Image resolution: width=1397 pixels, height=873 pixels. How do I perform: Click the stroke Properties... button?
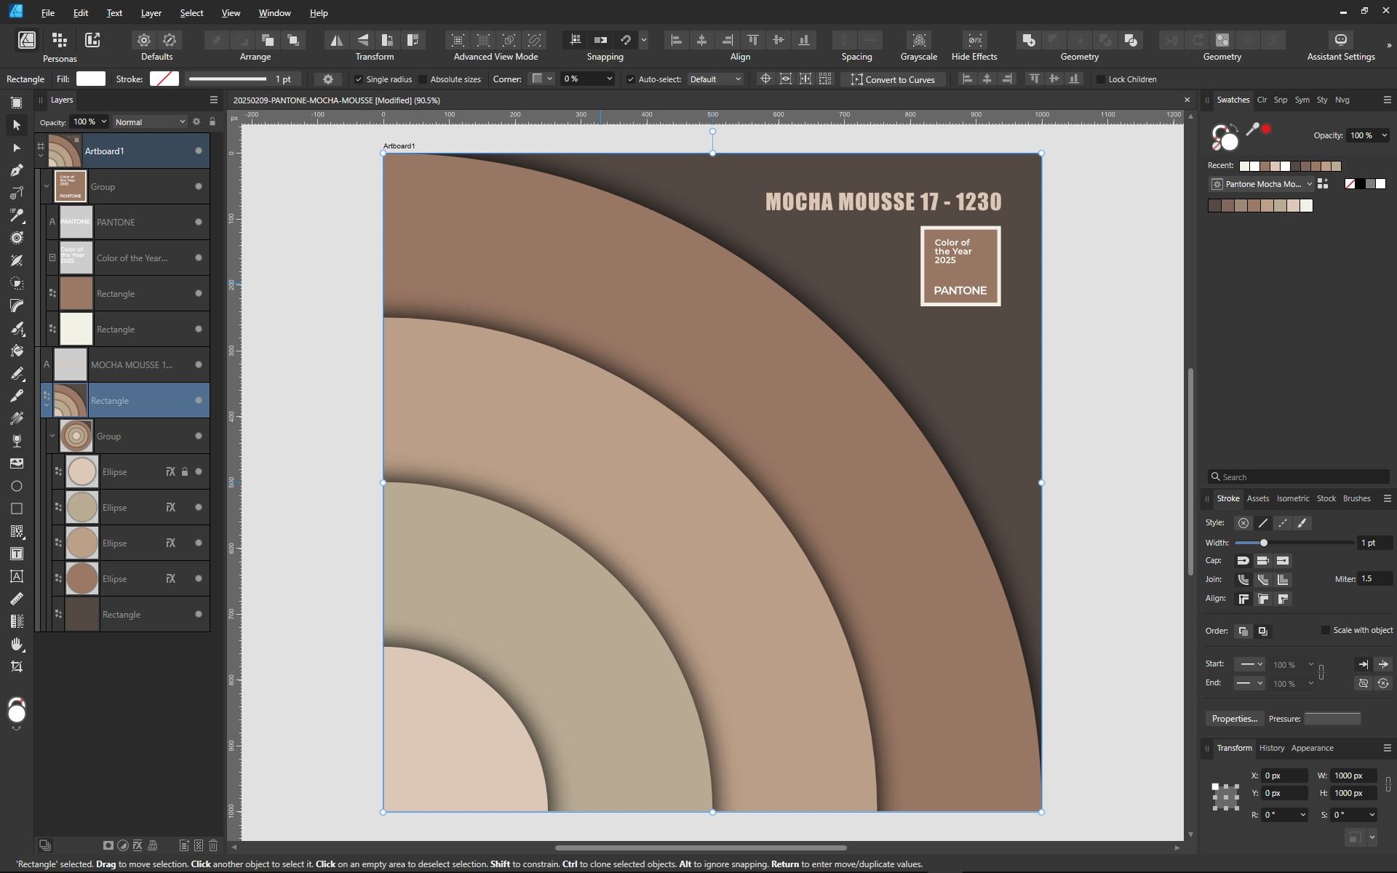(x=1234, y=719)
